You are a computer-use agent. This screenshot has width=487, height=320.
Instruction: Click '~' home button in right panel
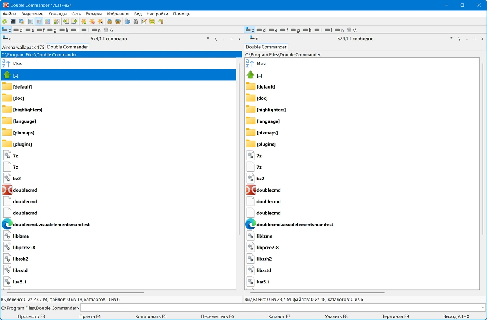click(x=475, y=39)
